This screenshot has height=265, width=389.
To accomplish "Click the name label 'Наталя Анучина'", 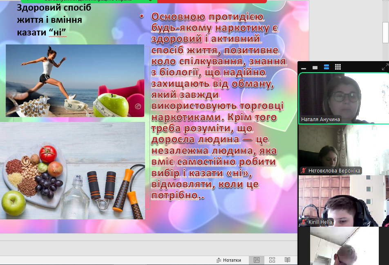I will pyautogui.click(x=320, y=119).
